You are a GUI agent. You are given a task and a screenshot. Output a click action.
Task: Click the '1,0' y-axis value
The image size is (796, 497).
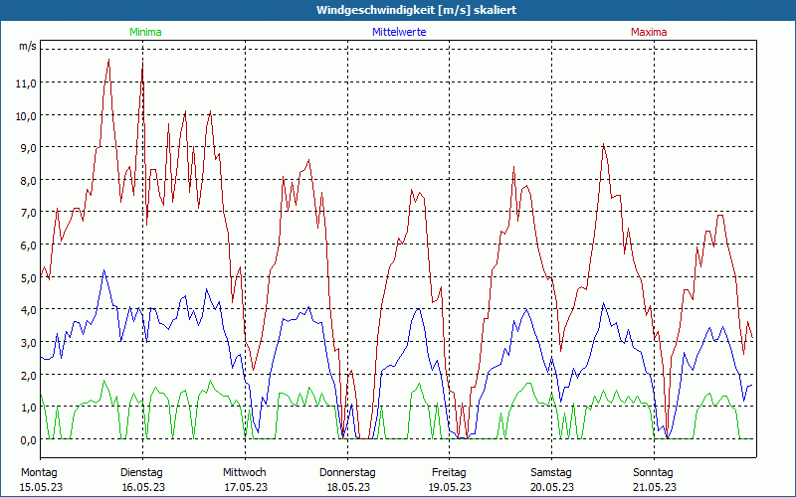pyautogui.click(x=29, y=408)
